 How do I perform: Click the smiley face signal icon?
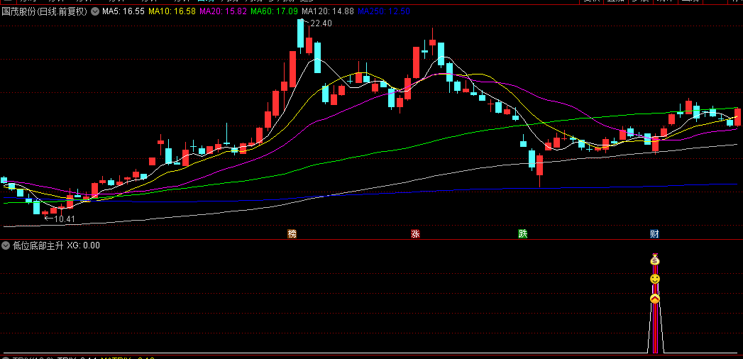(655, 279)
